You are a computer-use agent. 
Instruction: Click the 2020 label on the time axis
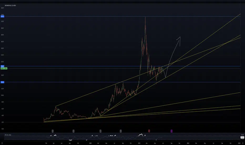[90, 143]
